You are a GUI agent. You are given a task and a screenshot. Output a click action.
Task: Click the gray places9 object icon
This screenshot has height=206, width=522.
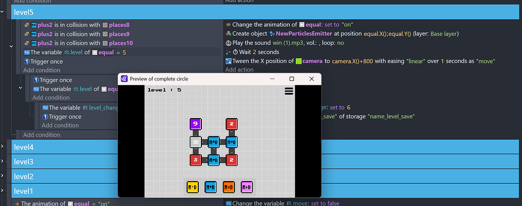(x=105, y=34)
